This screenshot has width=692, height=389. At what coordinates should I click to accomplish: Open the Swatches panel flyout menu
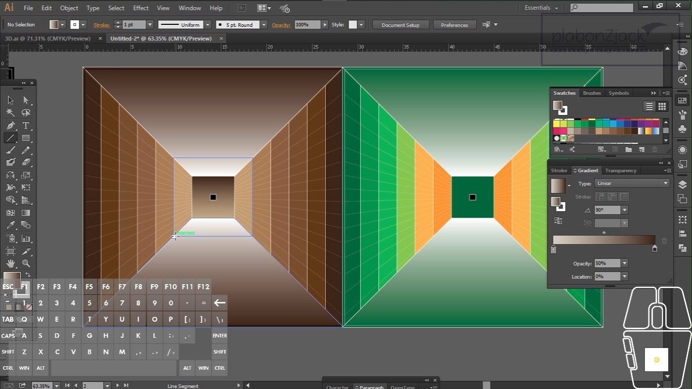(666, 93)
